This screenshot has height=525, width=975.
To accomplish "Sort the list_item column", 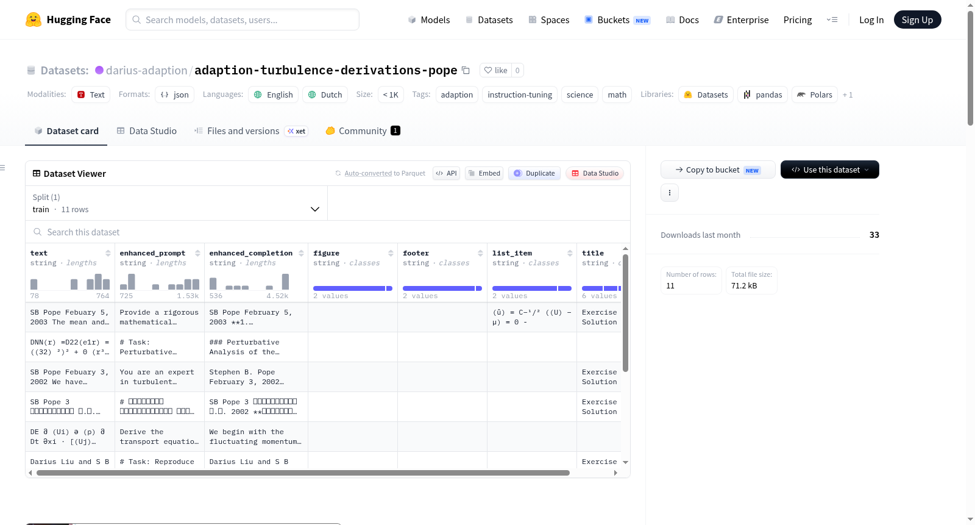I will pyautogui.click(x=570, y=253).
